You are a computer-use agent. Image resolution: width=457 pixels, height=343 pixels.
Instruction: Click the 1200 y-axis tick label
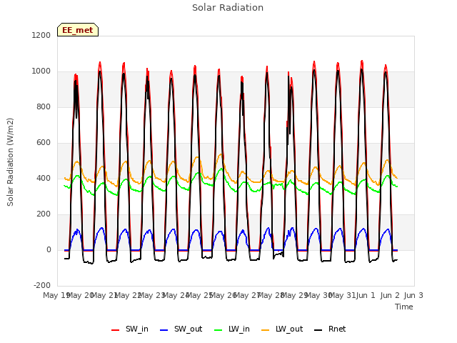[x=41, y=35]
